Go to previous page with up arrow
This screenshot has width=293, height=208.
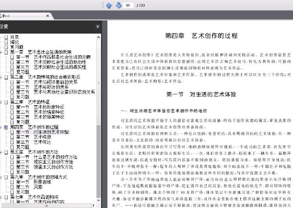pos(109,5)
